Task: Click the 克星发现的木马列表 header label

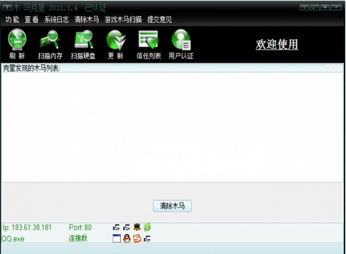Action: (32, 68)
